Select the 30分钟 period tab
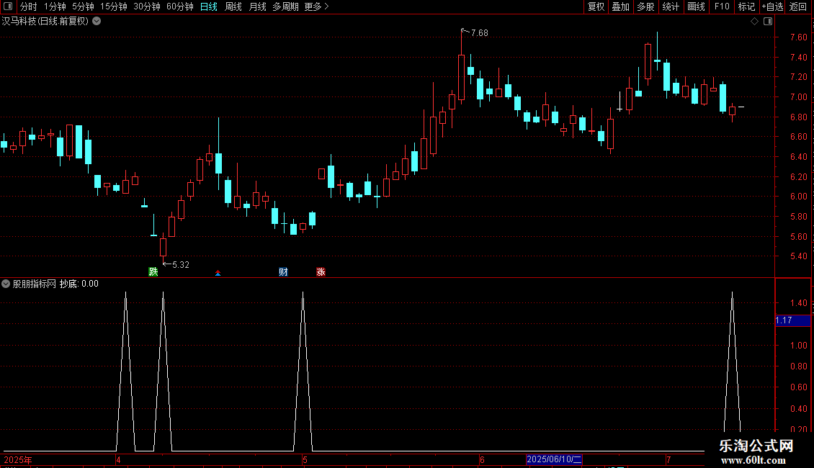 [x=147, y=6]
